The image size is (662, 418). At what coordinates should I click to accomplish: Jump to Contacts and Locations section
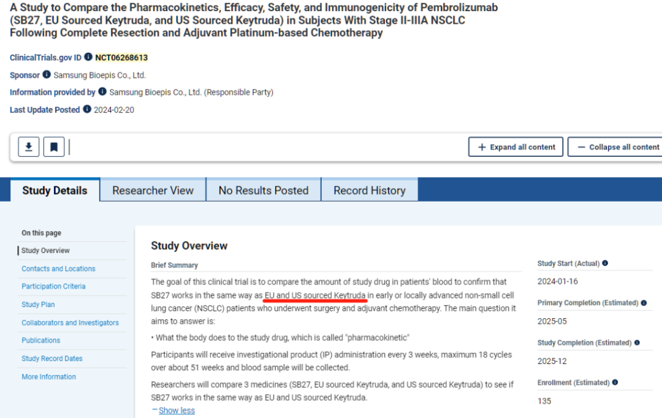[x=58, y=268]
